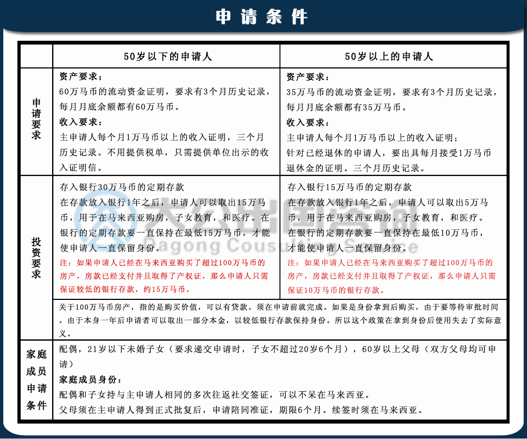Click "资产要求" heading in under-50 column
The width and height of the screenshot is (527, 439).
click(x=81, y=77)
